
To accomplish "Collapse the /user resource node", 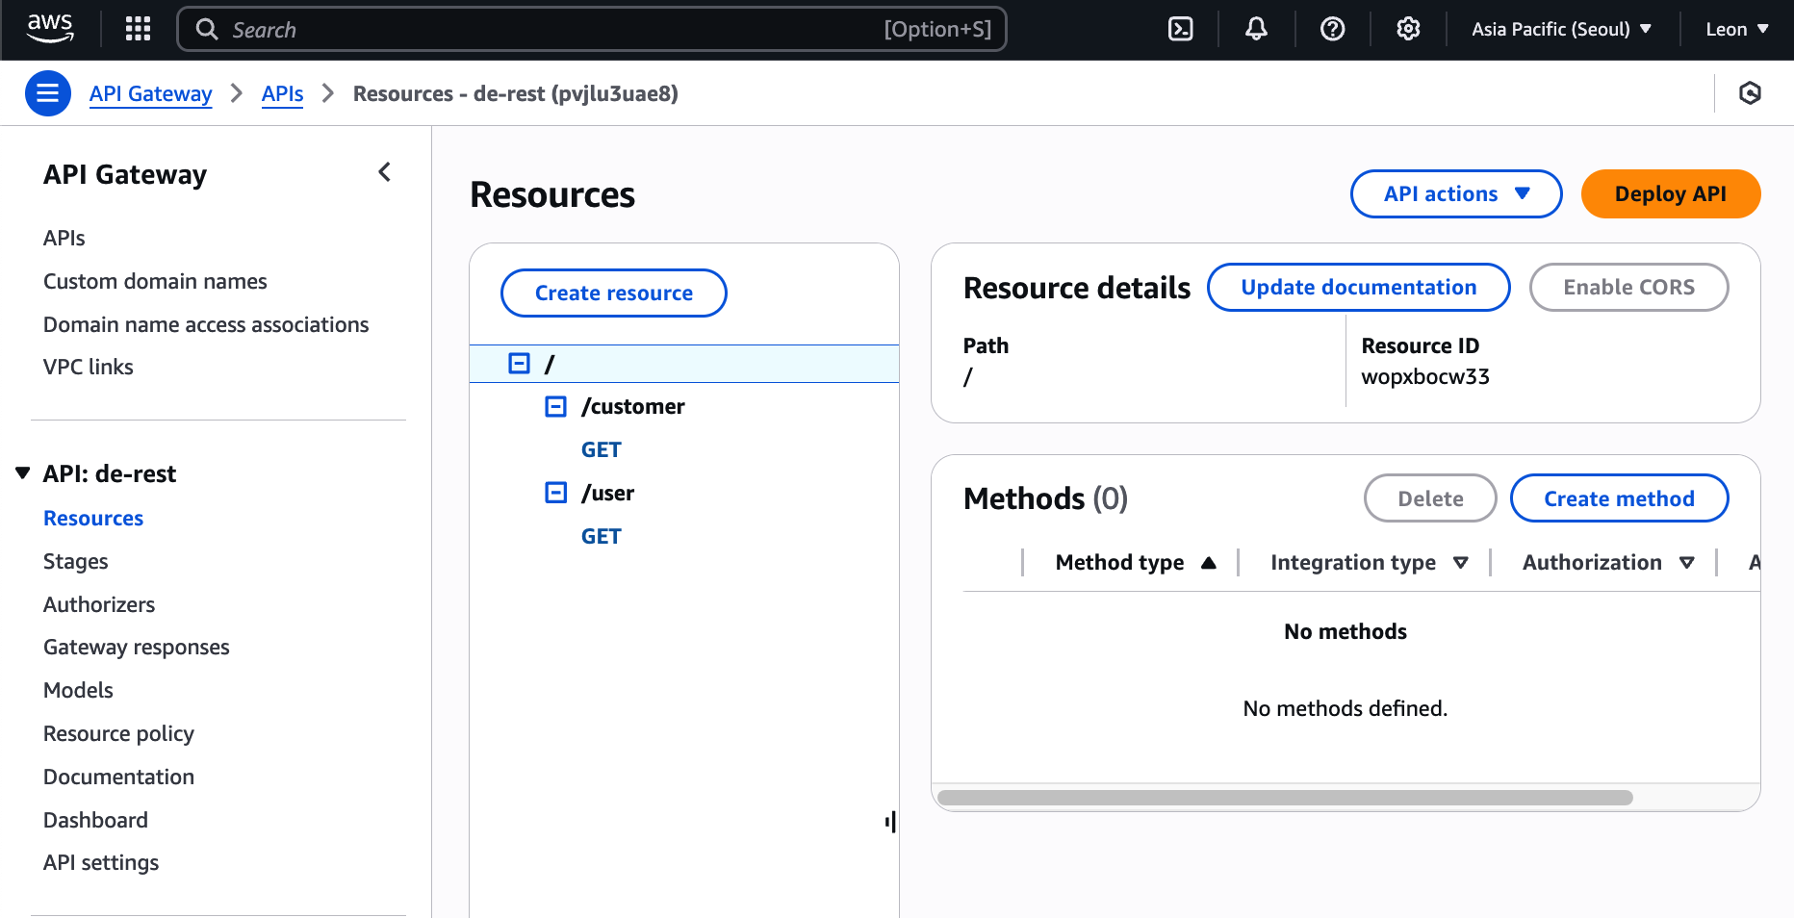I will tap(555, 493).
